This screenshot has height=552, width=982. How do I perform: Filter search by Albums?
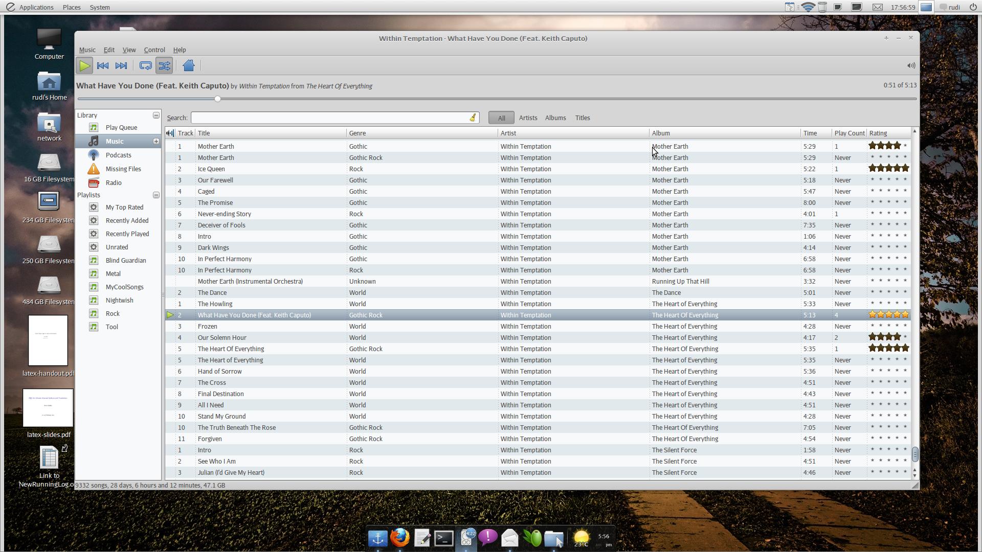coord(555,118)
